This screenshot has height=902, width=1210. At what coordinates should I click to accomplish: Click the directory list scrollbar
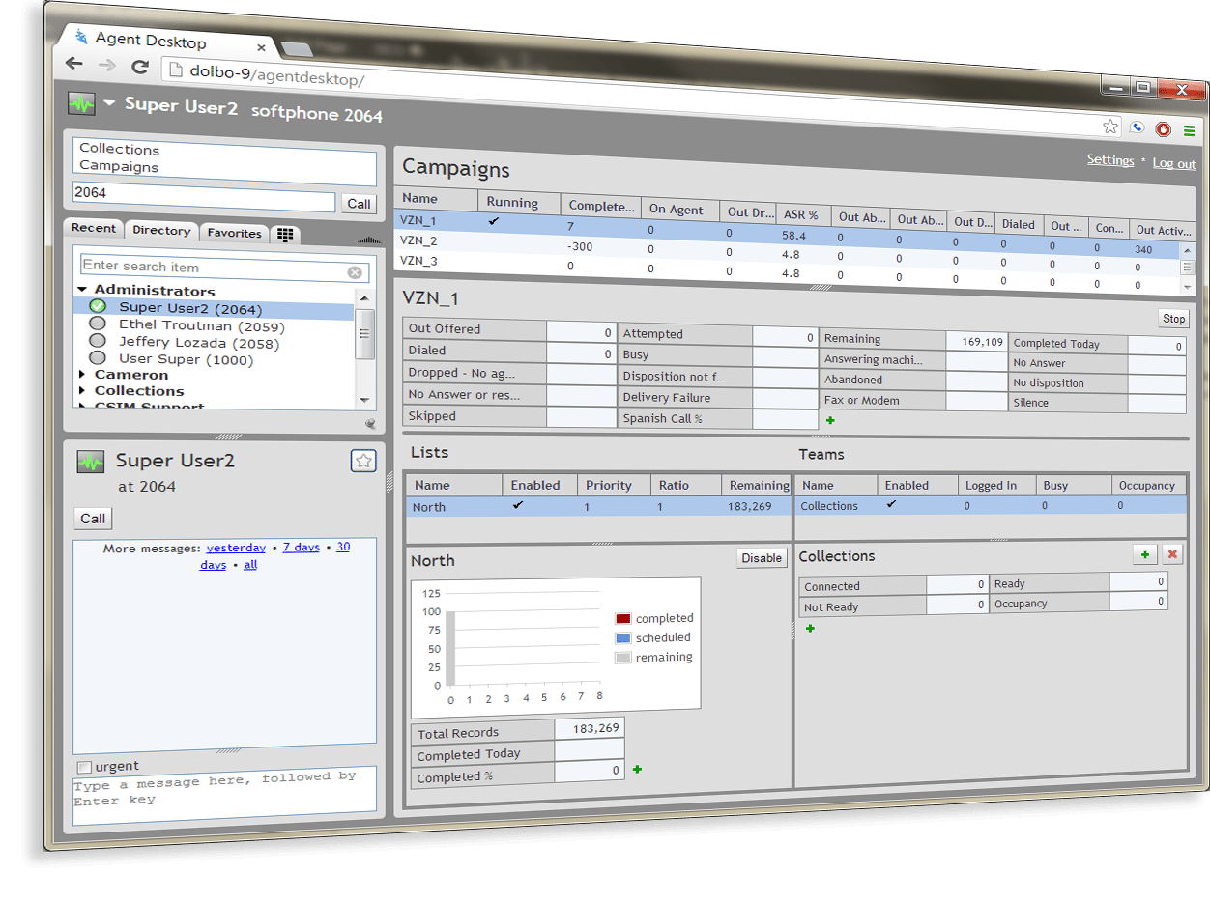point(364,346)
